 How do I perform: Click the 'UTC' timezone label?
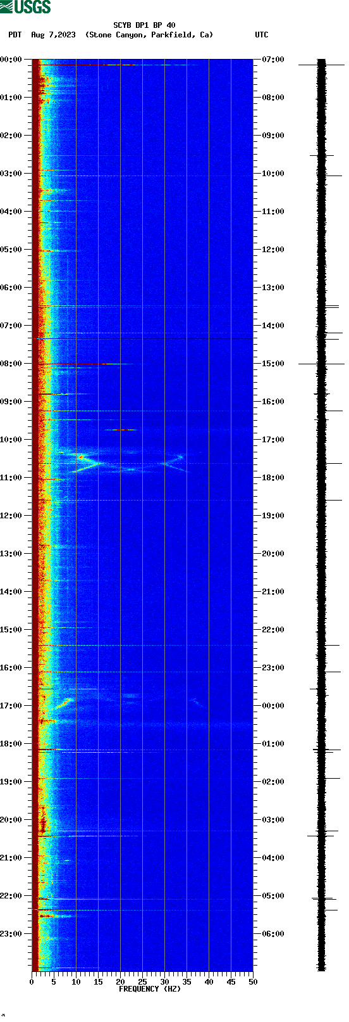click(x=262, y=35)
